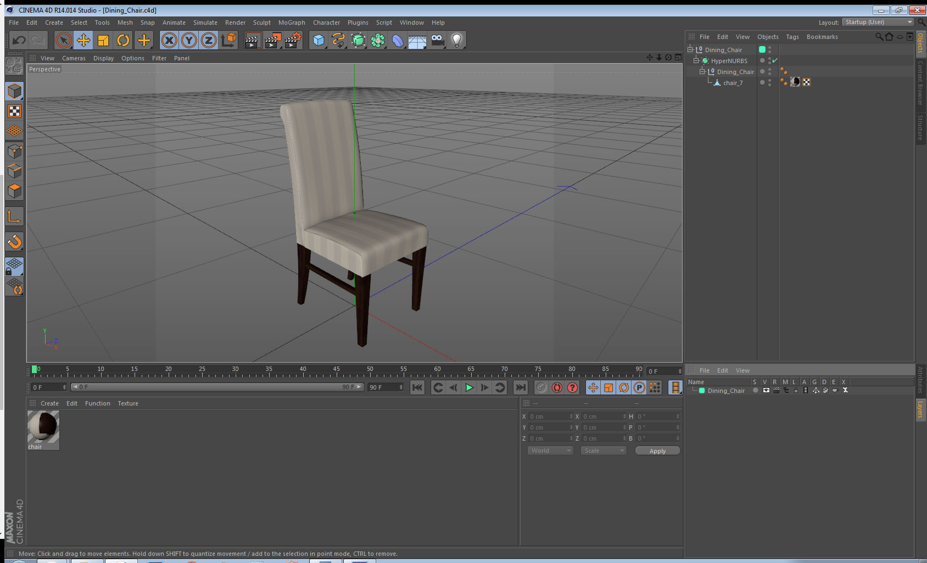Open the Layers side tab

point(920,409)
